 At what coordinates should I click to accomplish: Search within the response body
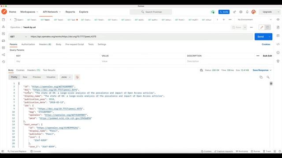(268, 77)
